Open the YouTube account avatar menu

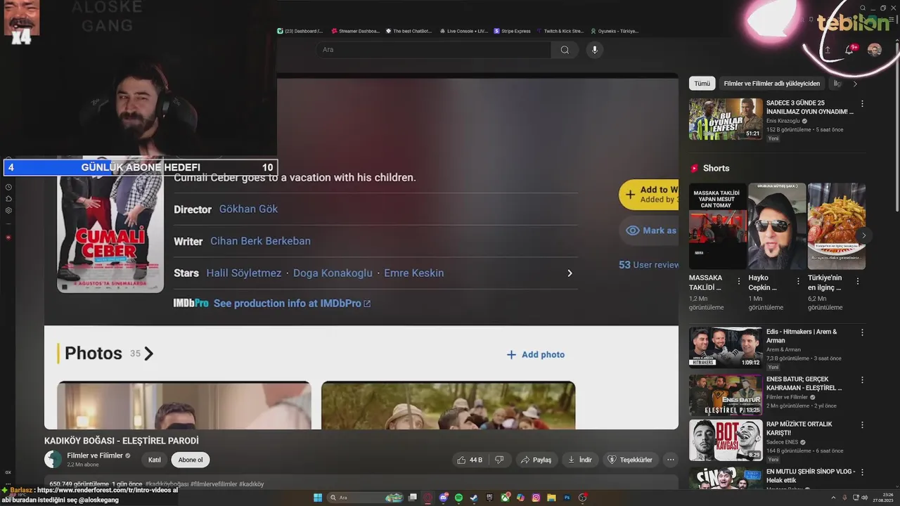875,50
